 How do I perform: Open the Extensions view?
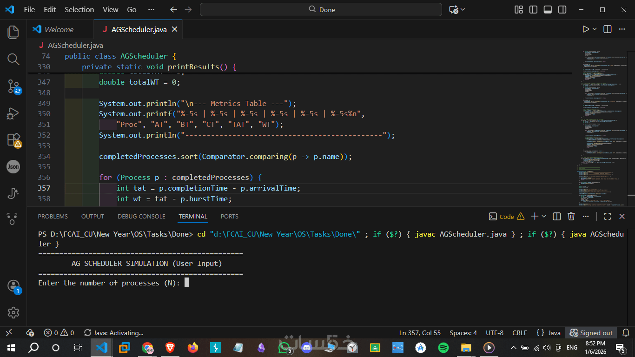point(13,140)
